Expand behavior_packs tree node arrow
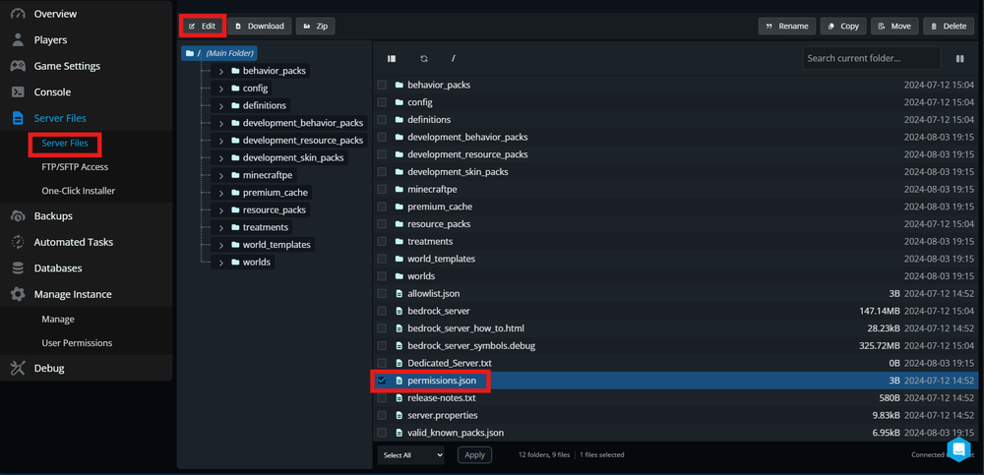This screenshot has height=475, width=984. [x=221, y=71]
